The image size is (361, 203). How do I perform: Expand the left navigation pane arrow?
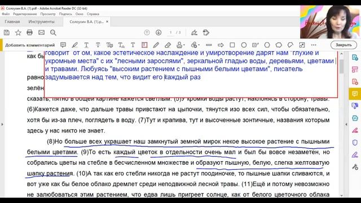click(x=2, y=124)
